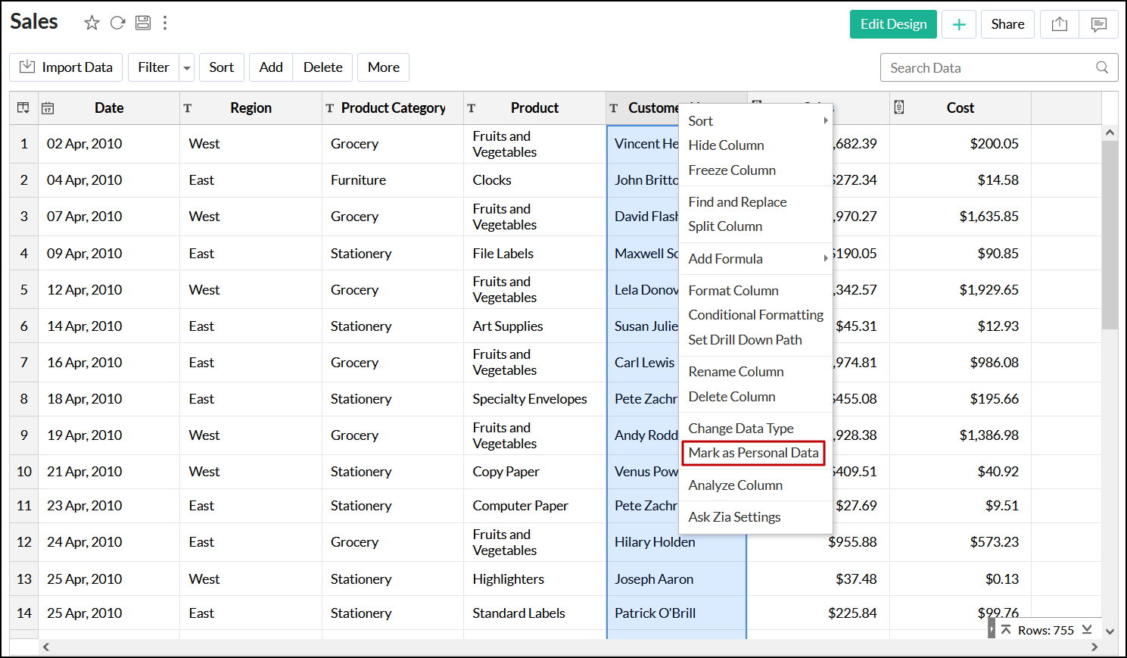Click the magnifier icon in Search Data
Screen dimensions: 1127x658
(1102, 67)
